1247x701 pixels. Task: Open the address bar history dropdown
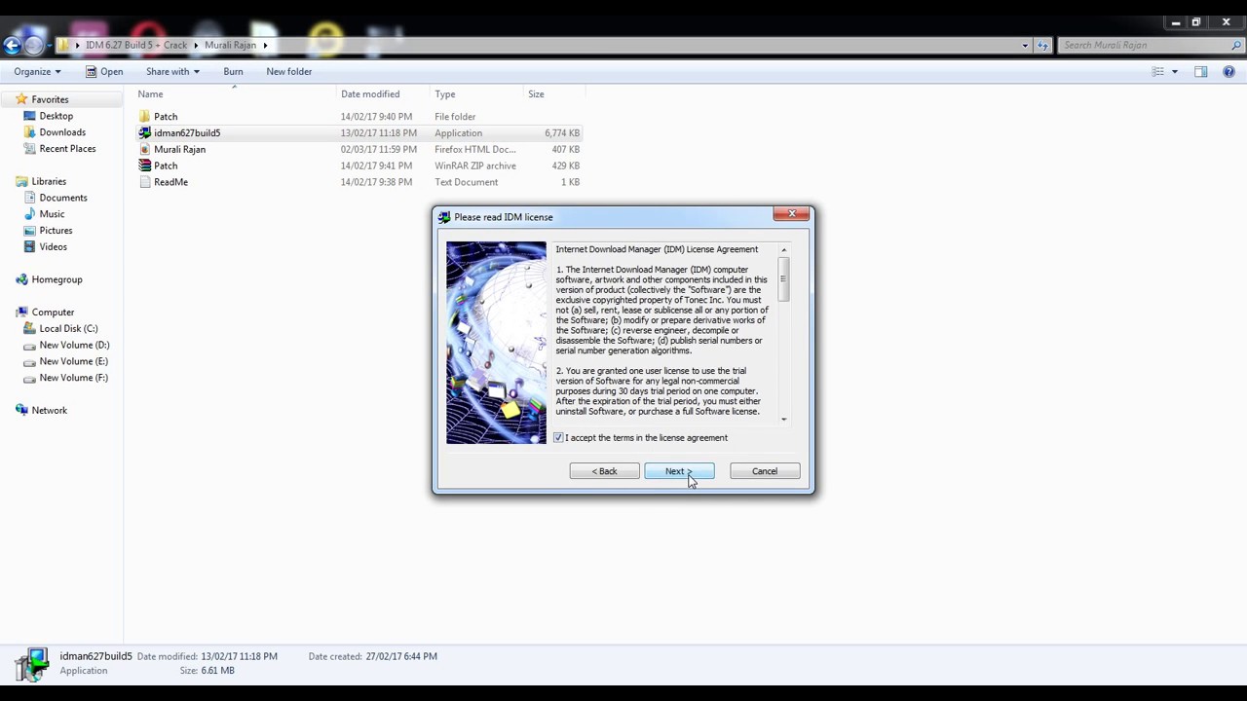pos(1025,45)
